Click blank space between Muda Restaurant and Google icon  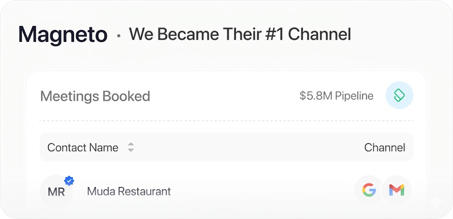pos(261,191)
